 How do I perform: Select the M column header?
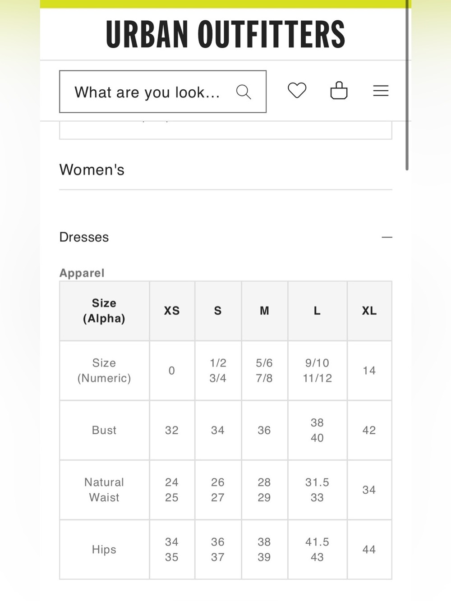264,311
